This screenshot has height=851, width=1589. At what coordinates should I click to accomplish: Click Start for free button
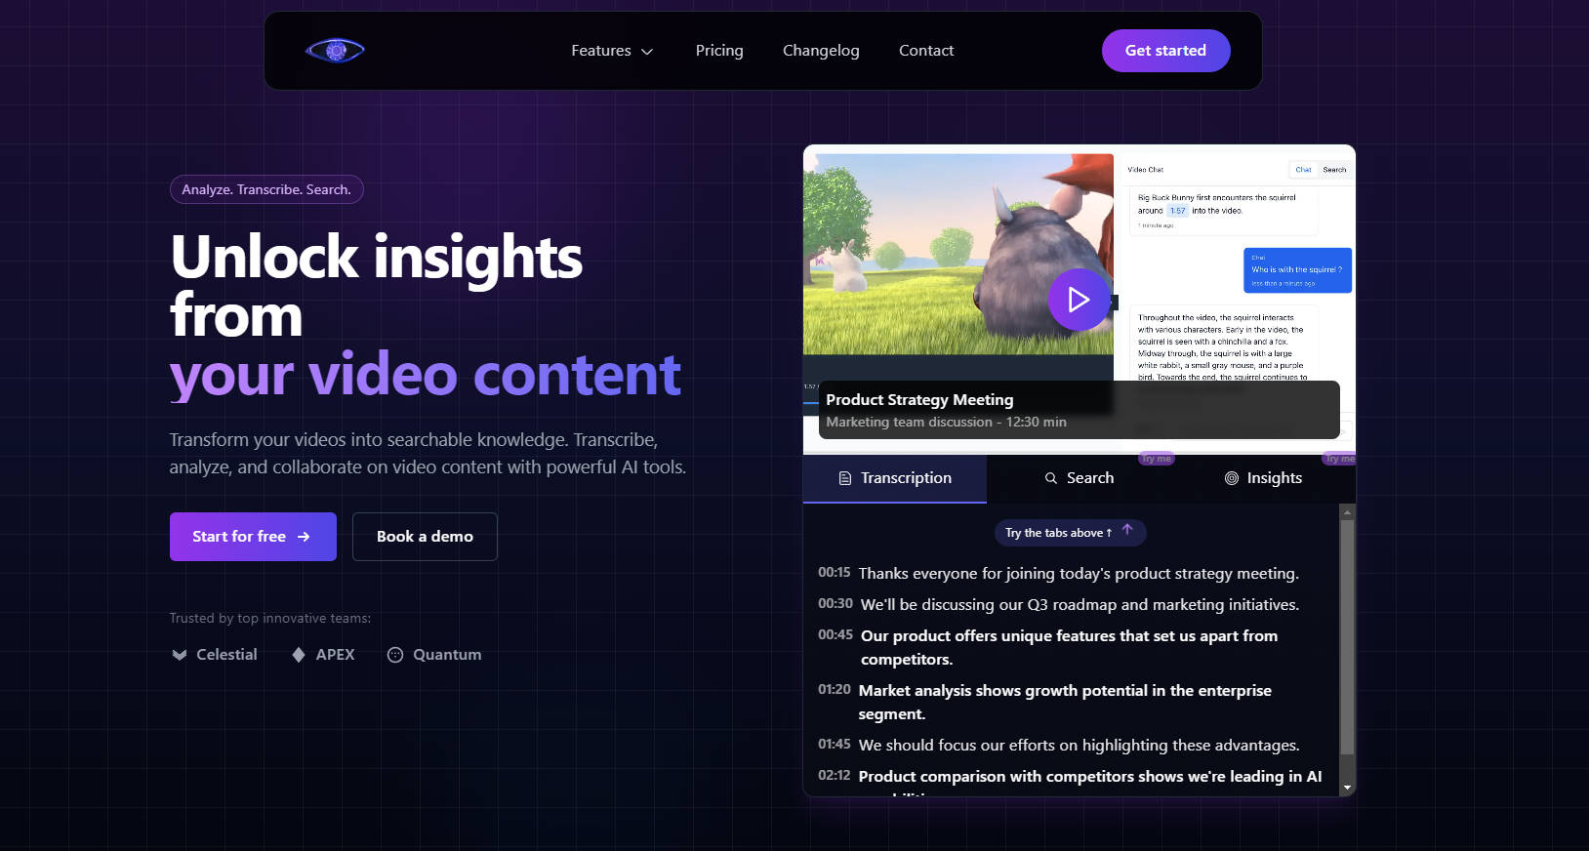click(253, 537)
